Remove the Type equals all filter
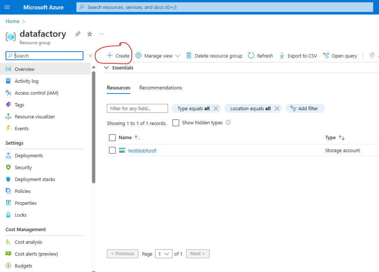The height and width of the screenshot is (272, 379). click(216, 108)
